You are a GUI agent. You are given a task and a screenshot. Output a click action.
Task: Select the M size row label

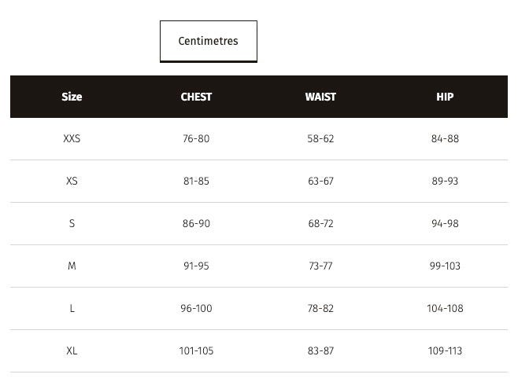[x=72, y=266]
